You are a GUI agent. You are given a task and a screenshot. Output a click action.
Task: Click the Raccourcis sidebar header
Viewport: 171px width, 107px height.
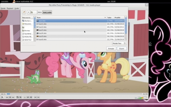[x=28, y=18]
